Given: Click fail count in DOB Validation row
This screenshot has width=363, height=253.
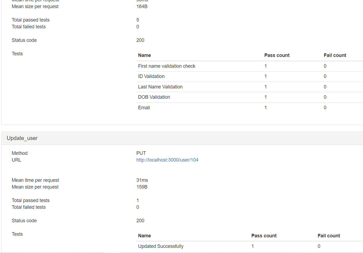Looking at the screenshot, I should (325, 97).
